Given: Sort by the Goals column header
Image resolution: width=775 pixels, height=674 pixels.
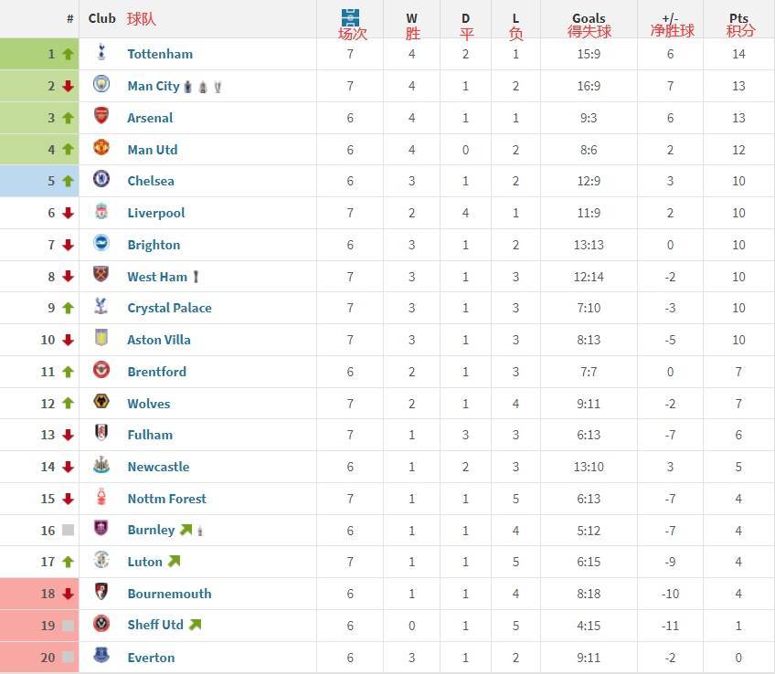Looking at the screenshot, I should click(x=589, y=18).
